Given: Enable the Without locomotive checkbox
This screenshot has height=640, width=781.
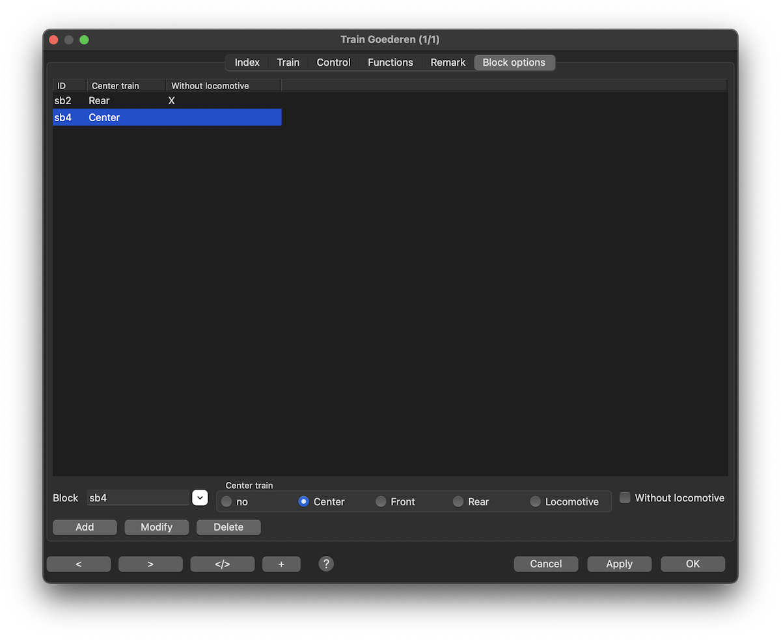Looking at the screenshot, I should [625, 498].
